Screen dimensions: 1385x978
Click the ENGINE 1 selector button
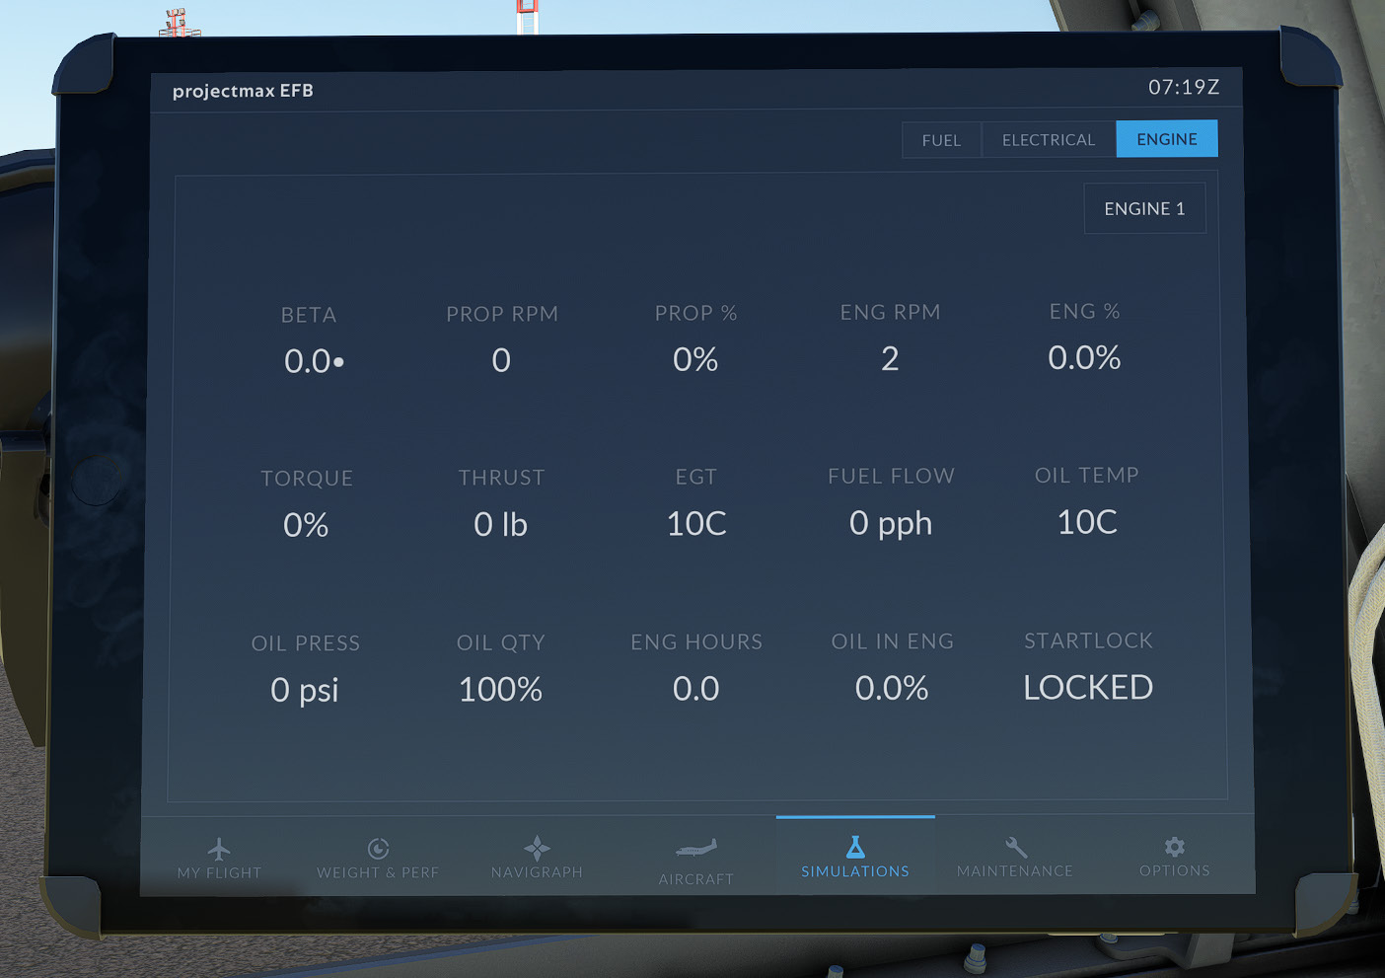tap(1144, 208)
